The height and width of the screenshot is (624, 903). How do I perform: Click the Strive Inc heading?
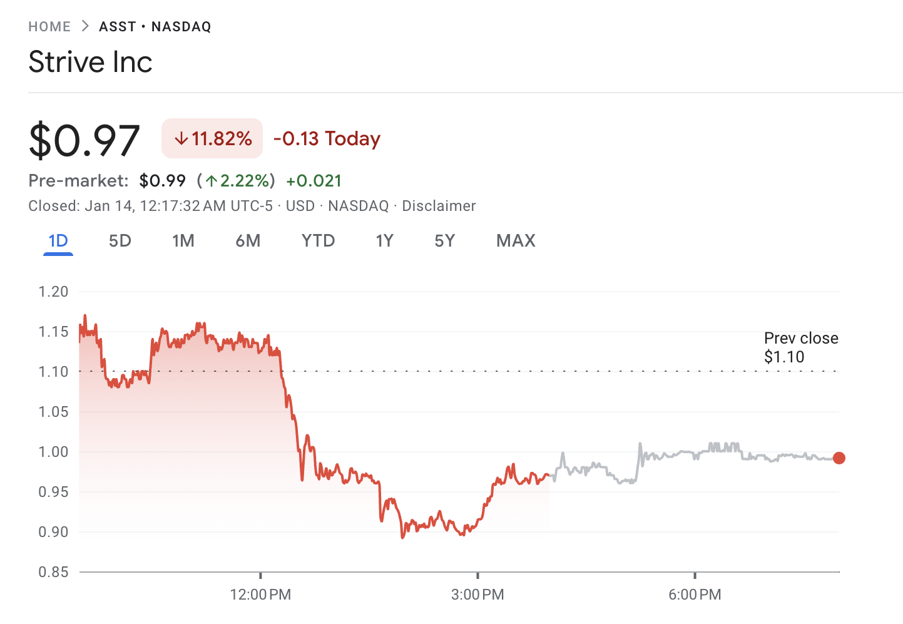coord(91,62)
